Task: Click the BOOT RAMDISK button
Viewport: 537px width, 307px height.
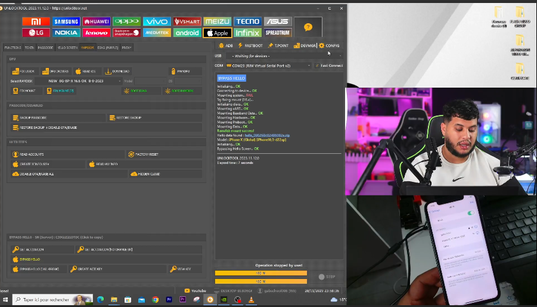Action: pyautogui.click(x=182, y=91)
